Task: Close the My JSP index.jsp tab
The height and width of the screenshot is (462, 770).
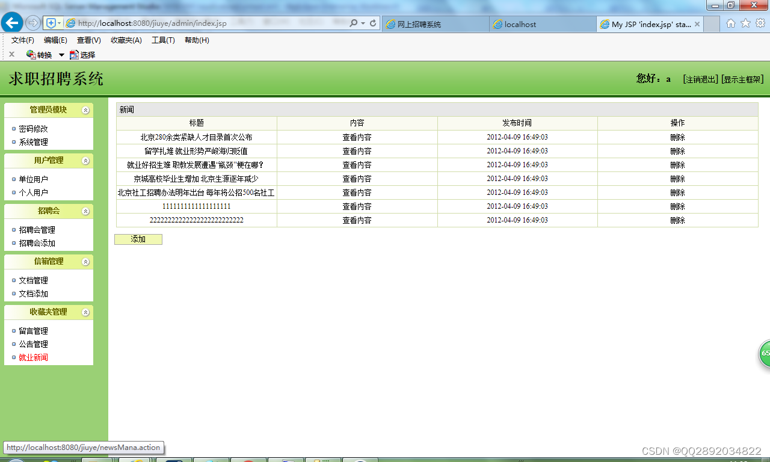Action: [697, 25]
